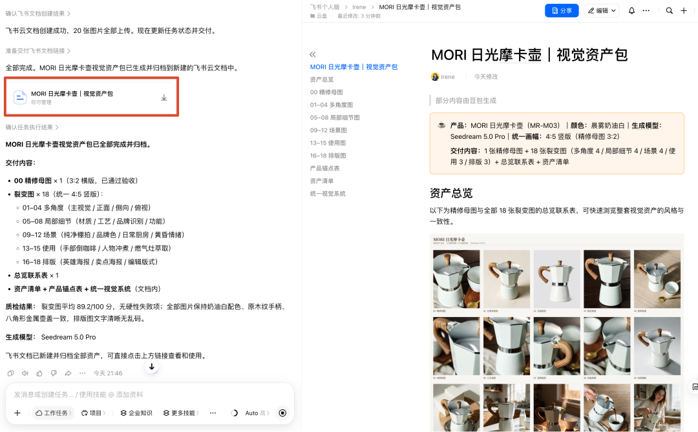
Task: Open the document file icon on the MORI card
Action: [20, 97]
